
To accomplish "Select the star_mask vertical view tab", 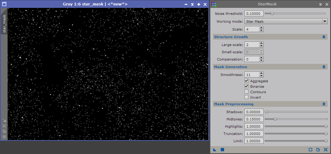I will [x=4, y=22].
